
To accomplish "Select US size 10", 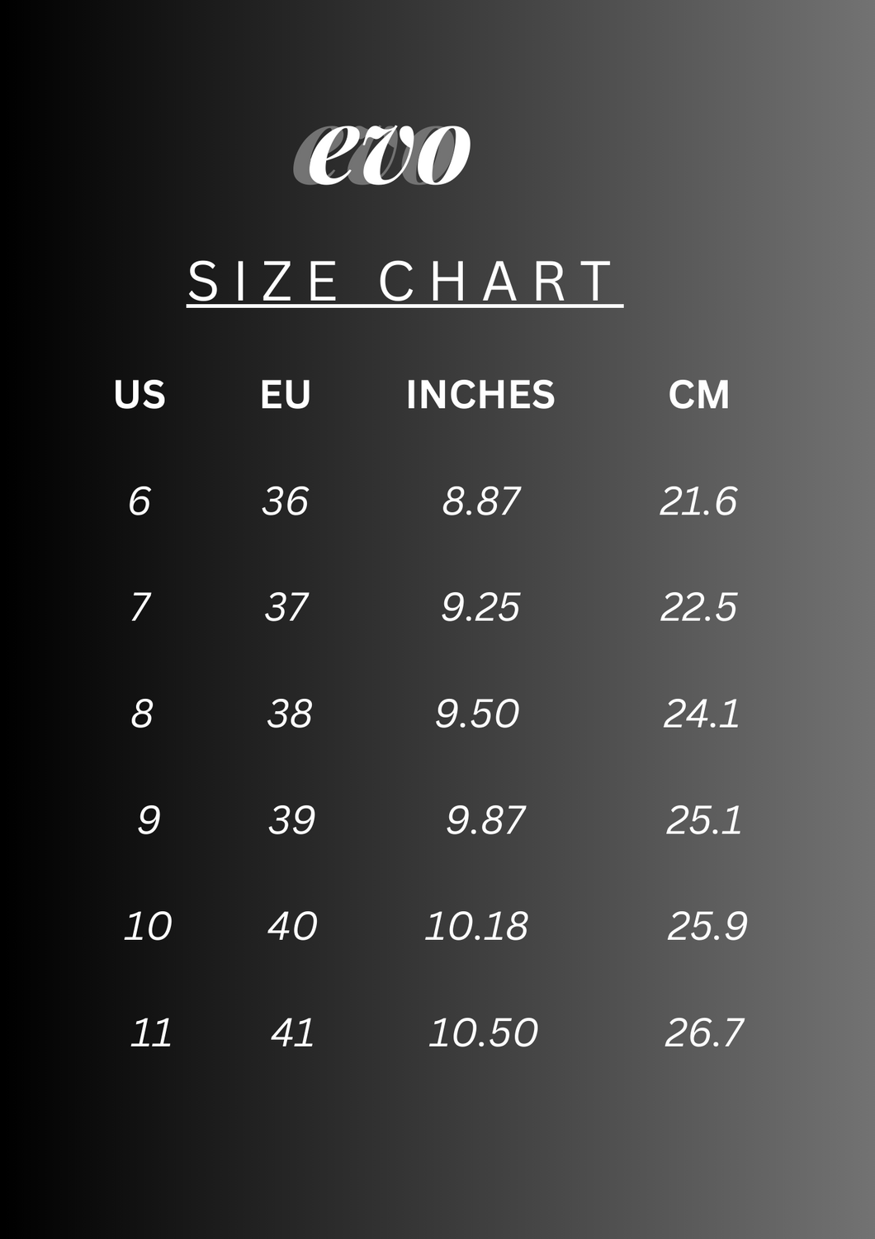I will [148, 926].
